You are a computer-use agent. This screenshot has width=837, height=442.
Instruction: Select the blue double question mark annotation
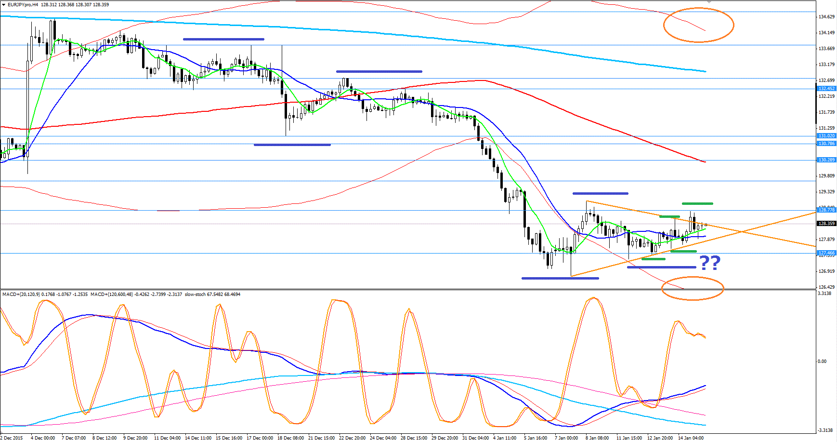coord(710,263)
